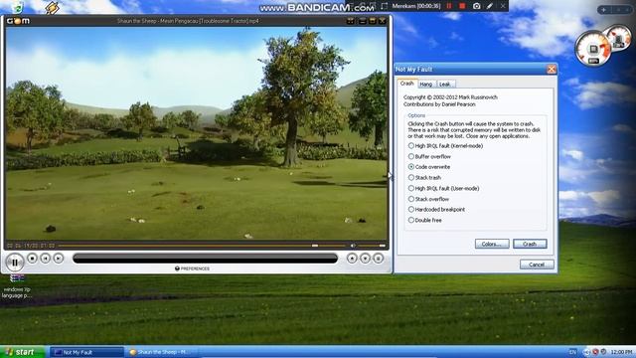
Task: Click the EN language indicator in tray
Action: (572, 352)
